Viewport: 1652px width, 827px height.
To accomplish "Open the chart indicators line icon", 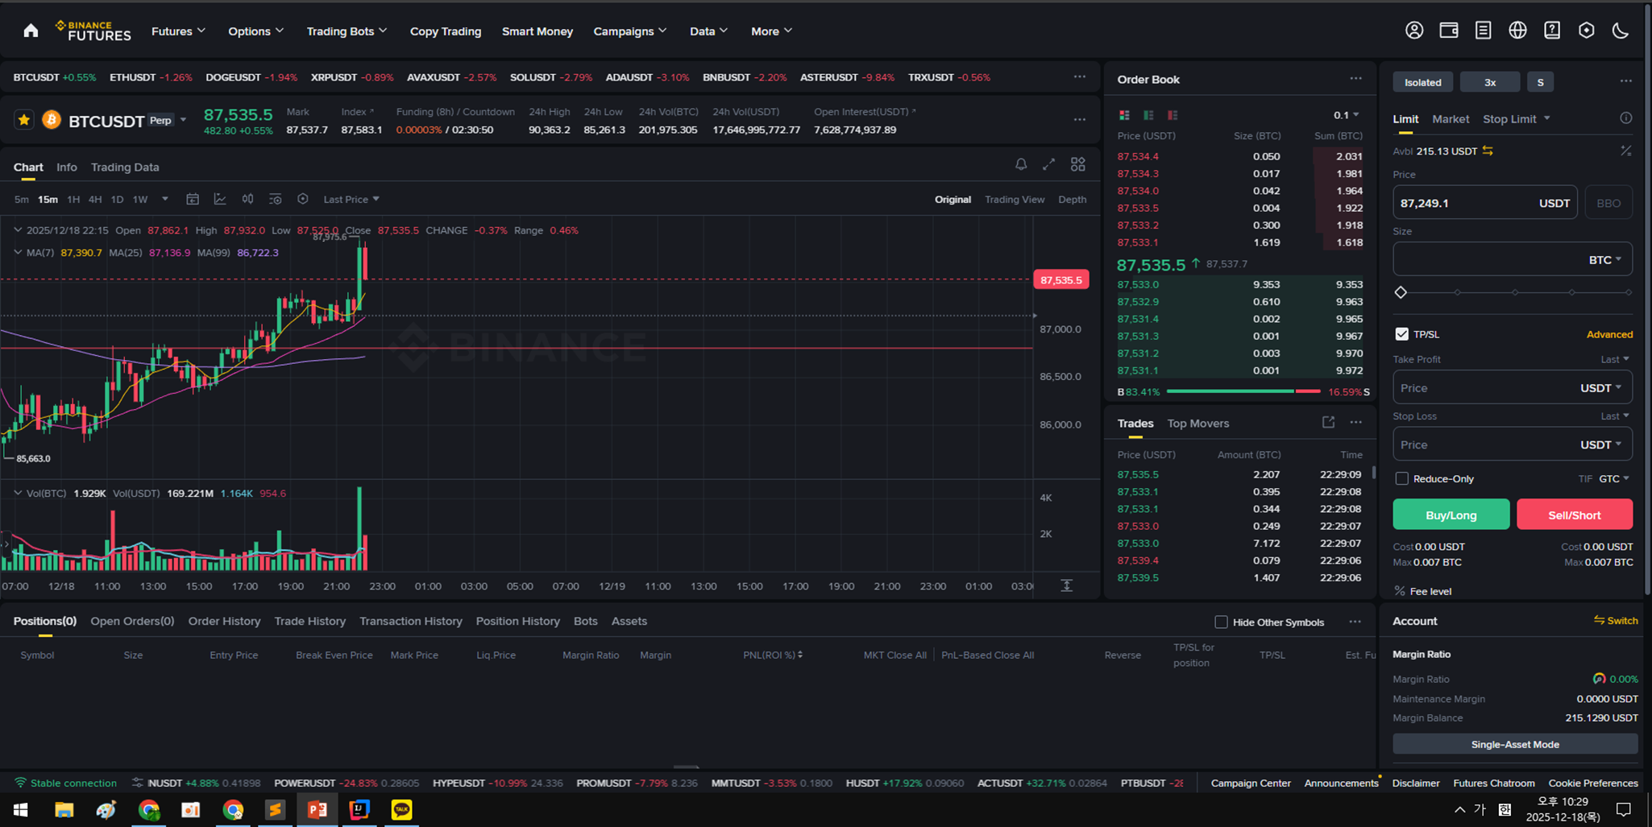I will (220, 199).
